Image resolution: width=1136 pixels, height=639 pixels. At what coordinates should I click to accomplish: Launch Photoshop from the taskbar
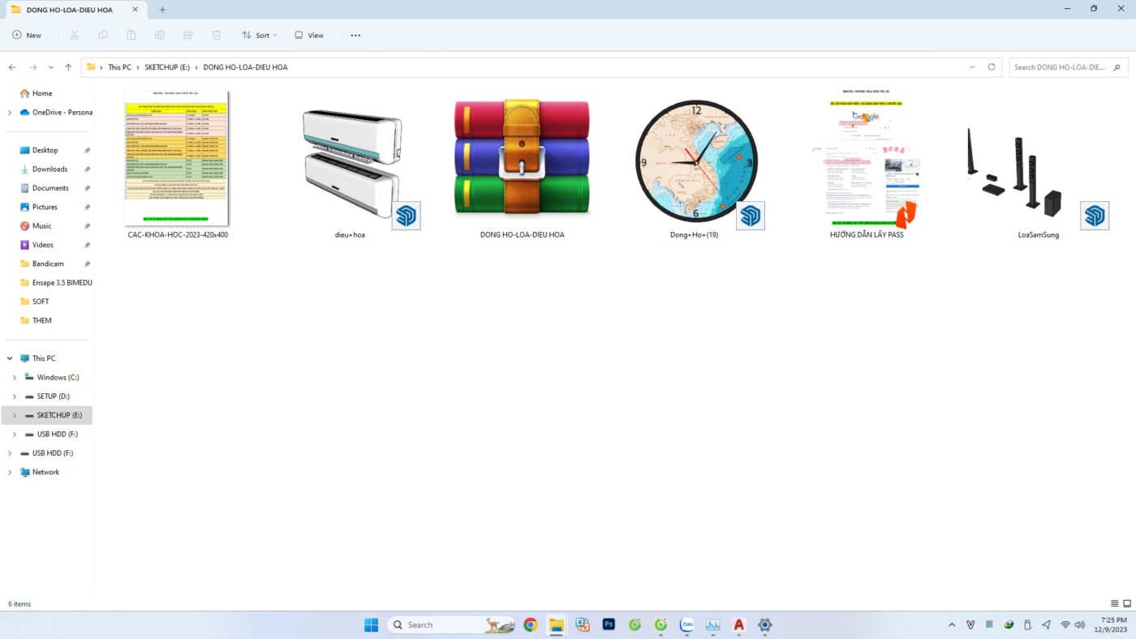click(x=609, y=624)
